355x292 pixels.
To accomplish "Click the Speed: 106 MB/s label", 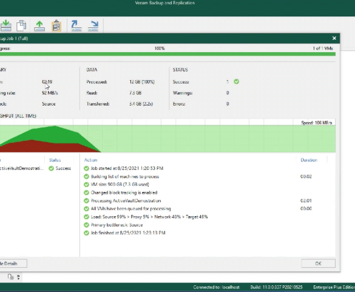I will pyautogui.click(x=317, y=123).
